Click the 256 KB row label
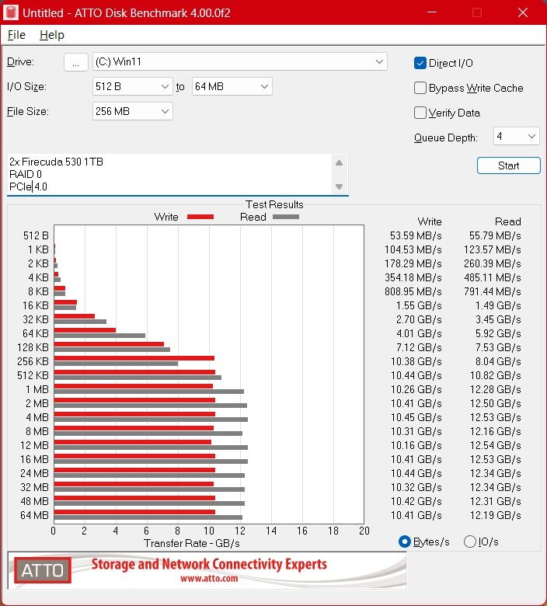The image size is (547, 606). (x=33, y=361)
